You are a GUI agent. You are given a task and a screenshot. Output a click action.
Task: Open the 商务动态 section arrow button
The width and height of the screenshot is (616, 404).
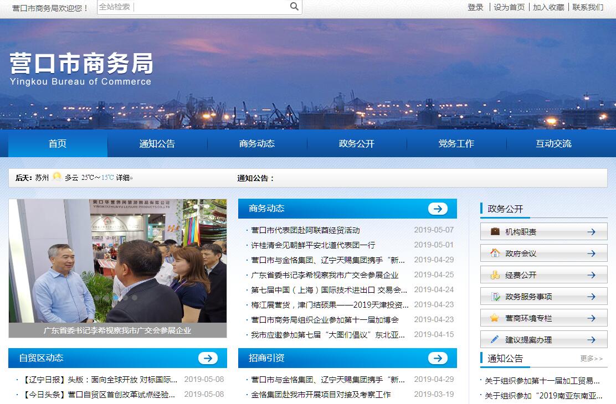[x=438, y=209]
